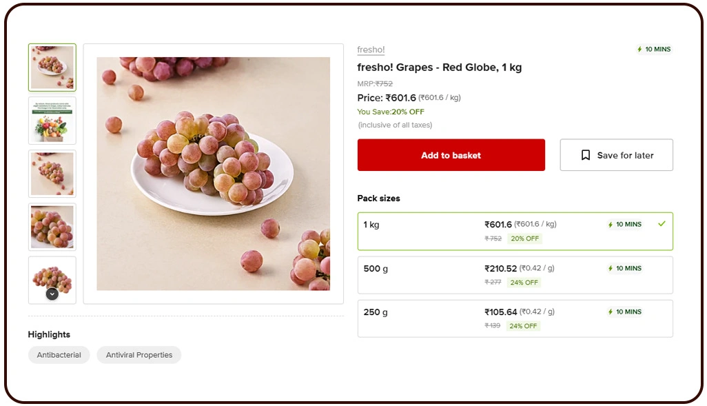Click the 10 MINS badge in 1 kg row
This screenshot has width=707, height=406.
[x=624, y=224]
